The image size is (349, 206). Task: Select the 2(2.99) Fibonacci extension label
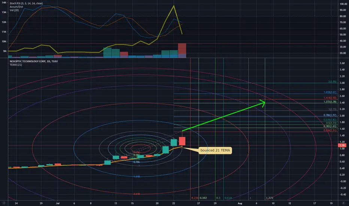coord(332,82)
